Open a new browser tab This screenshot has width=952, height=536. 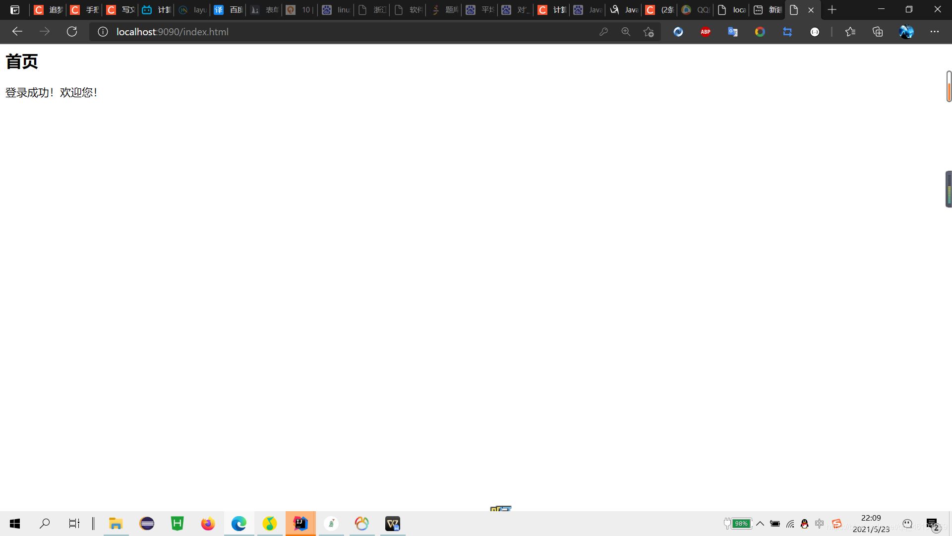832,9
